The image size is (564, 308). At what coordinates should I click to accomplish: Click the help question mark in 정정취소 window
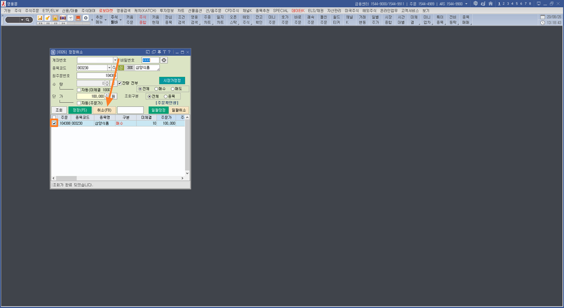click(x=169, y=52)
